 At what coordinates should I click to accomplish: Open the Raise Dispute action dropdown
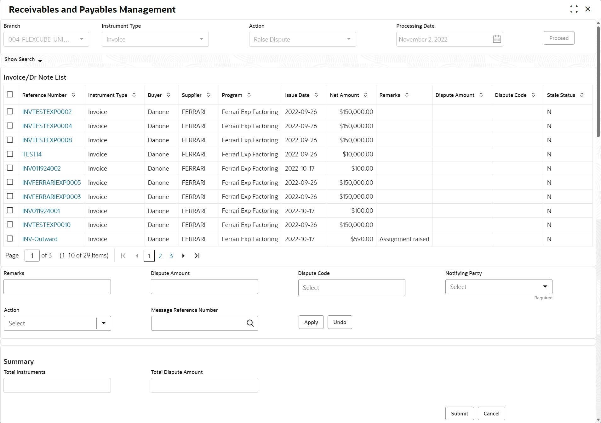[302, 39]
